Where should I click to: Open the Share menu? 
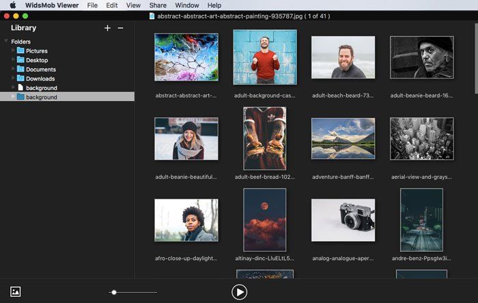tap(158, 5)
